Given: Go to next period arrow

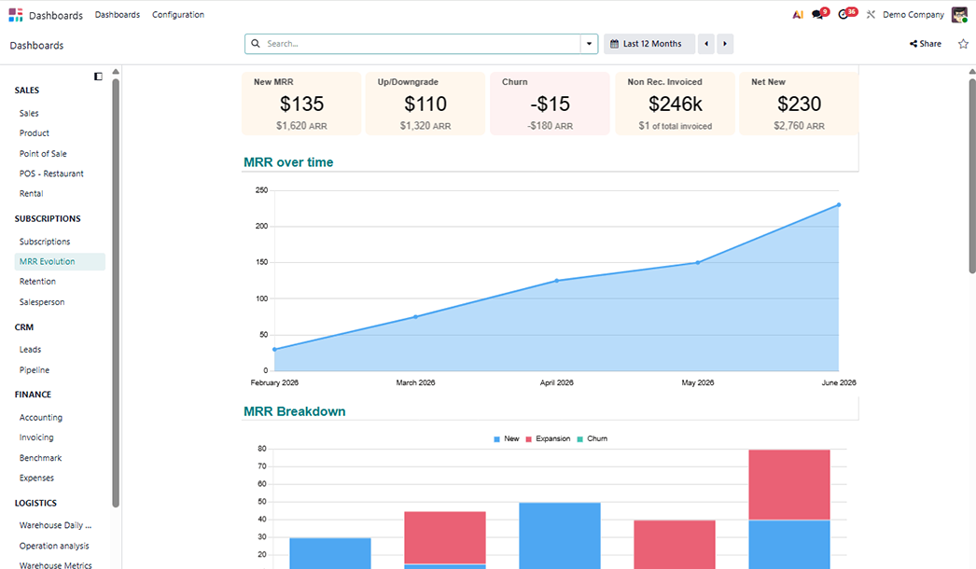Looking at the screenshot, I should pyautogui.click(x=724, y=44).
